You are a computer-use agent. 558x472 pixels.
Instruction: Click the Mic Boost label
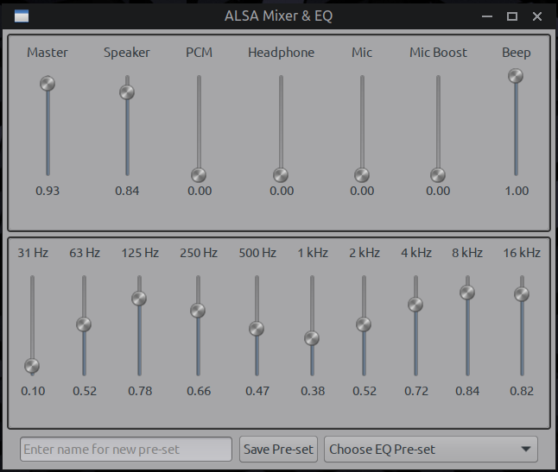click(x=438, y=53)
